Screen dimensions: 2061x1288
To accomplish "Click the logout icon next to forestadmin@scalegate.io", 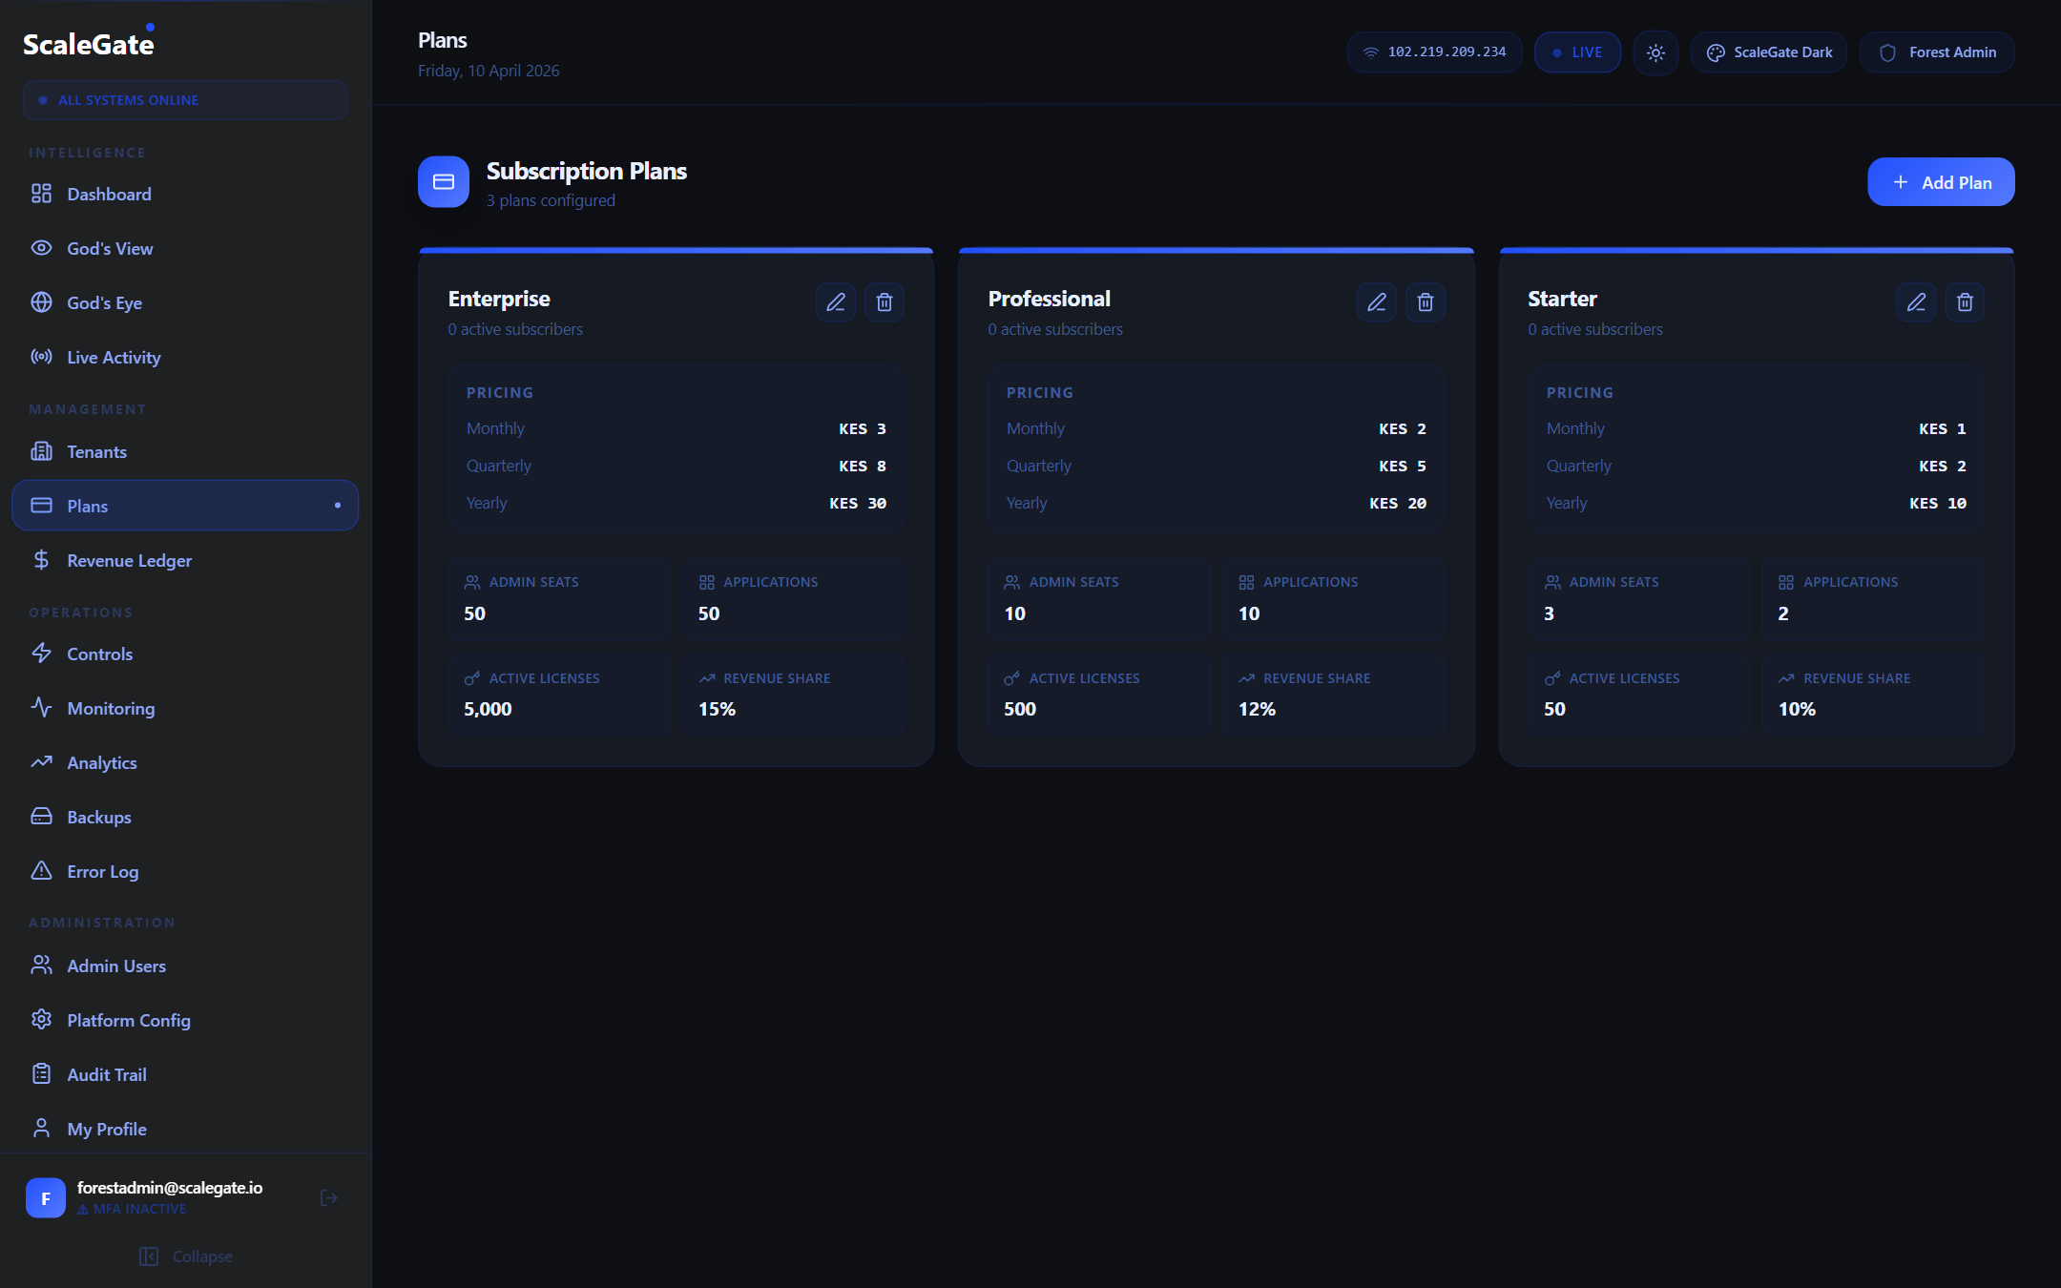I will pos(328,1197).
